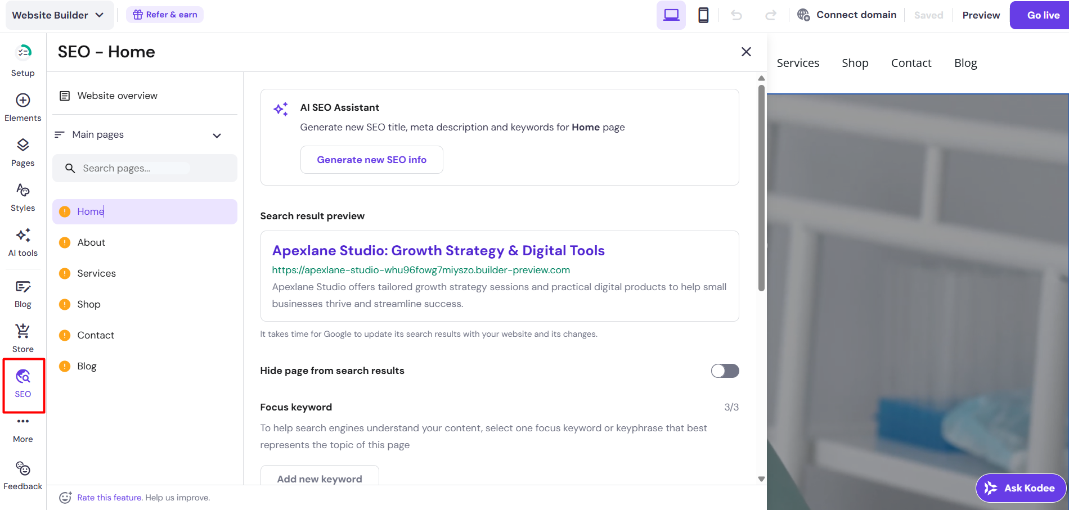Screen dimensions: 1069x510
Task: Open the More sidebar menu
Action: pos(23,430)
